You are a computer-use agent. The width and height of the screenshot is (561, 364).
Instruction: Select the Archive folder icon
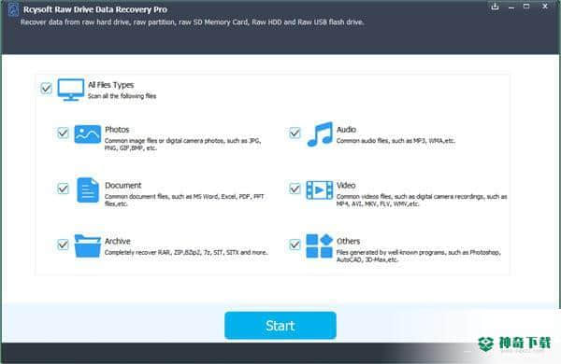(x=87, y=245)
